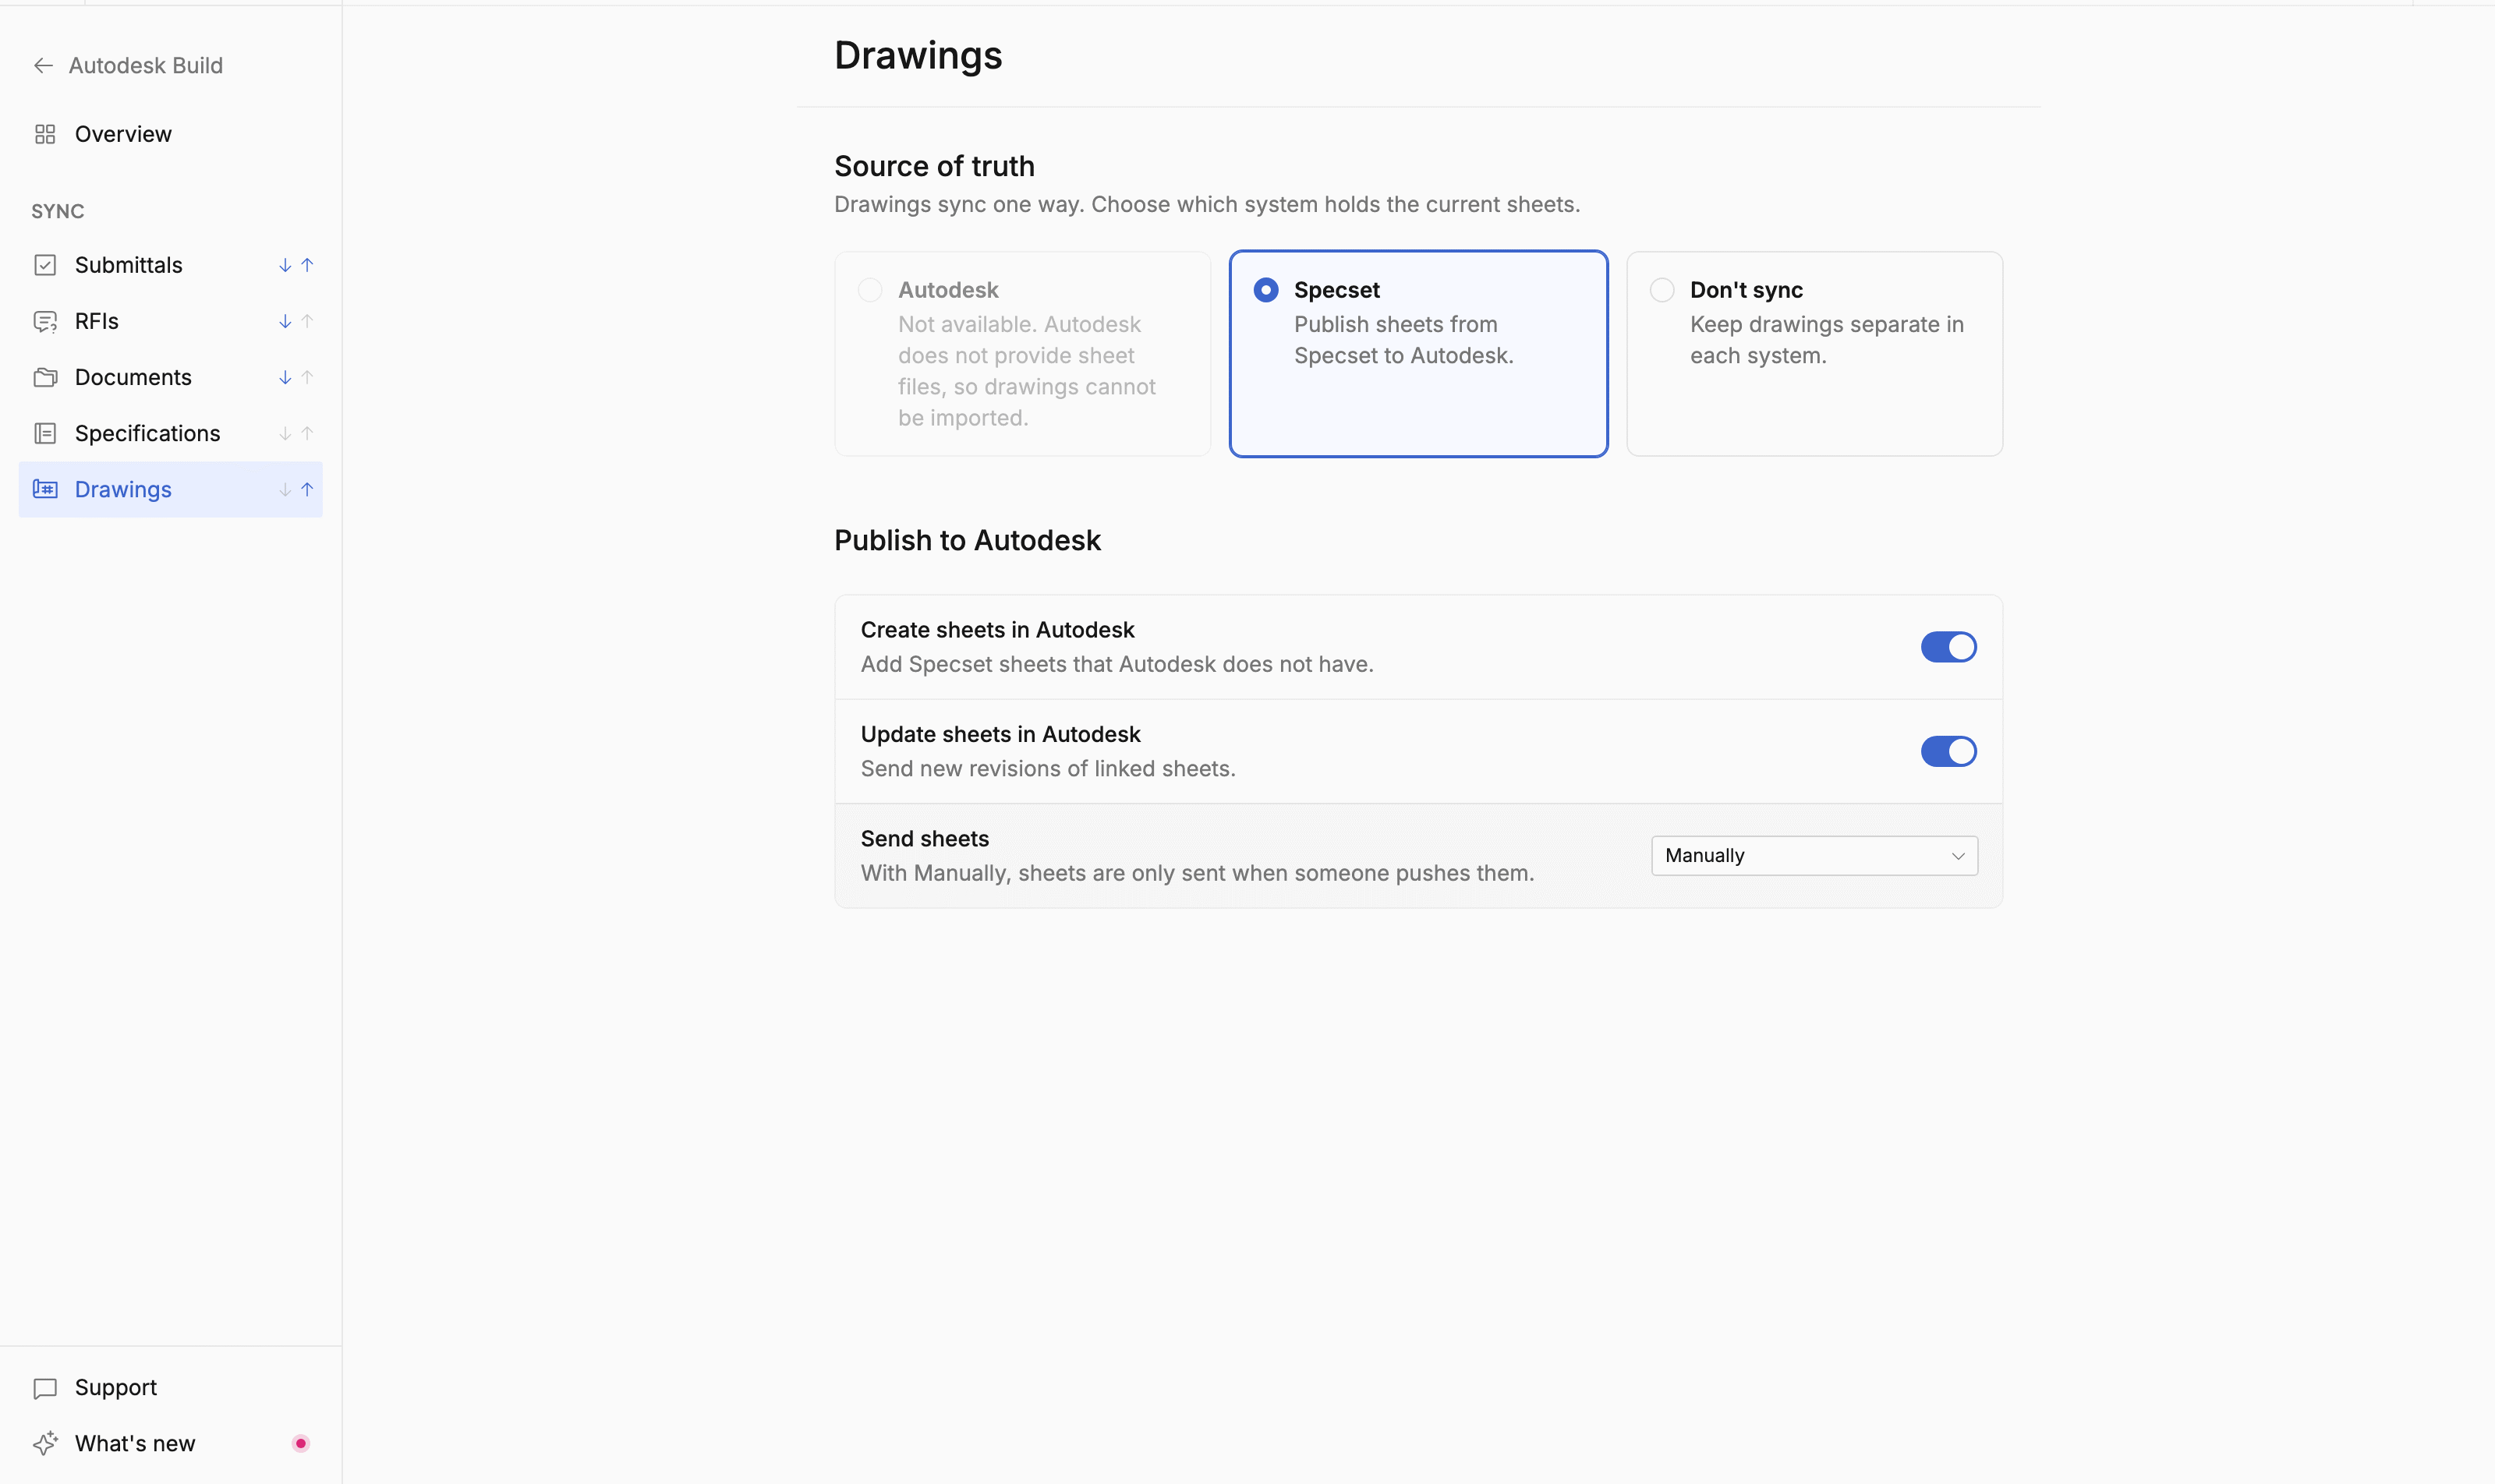Select the disabled Autodesk radio button

[x=870, y=290]
